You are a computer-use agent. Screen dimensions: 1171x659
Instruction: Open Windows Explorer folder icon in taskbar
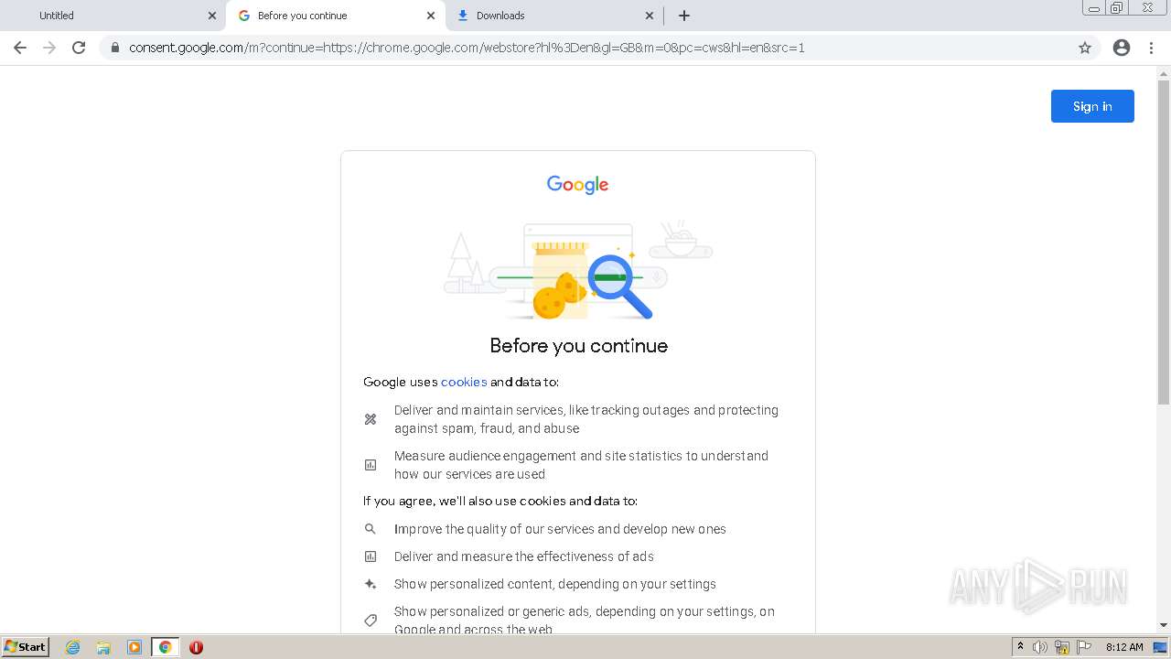[x=103, y=647]
